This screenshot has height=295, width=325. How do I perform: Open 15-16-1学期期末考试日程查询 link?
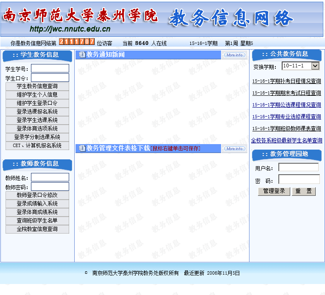pos(287,93)
